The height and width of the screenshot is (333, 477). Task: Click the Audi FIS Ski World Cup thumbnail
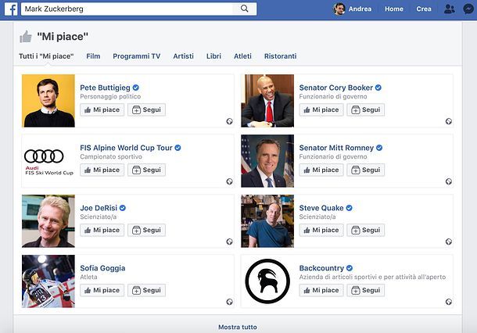(x=48, y=161)
